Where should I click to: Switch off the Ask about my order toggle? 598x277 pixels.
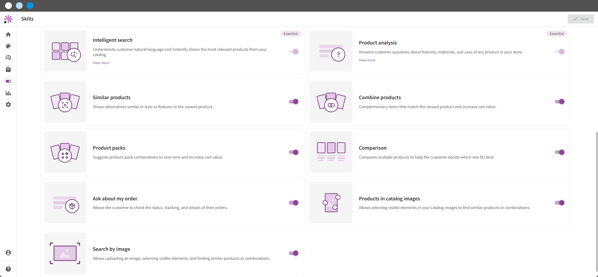294,203
